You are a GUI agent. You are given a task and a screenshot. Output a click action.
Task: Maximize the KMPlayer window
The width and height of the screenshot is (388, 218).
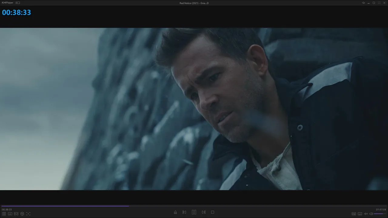point(374,3)
